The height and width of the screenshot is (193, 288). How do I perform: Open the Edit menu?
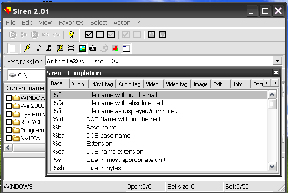click(27, 22)
